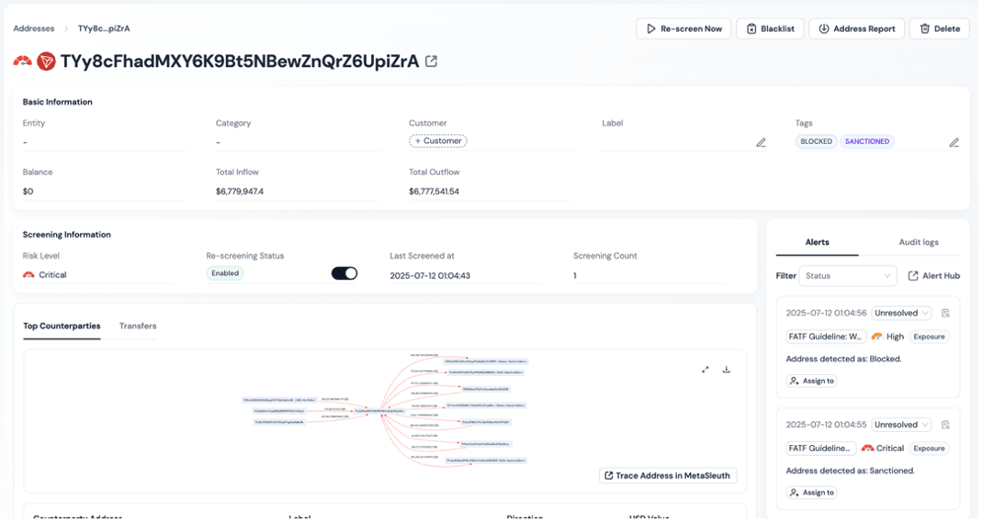Download the Address Report
Viewport: 982px width, 521px height.
(x=856, y=28)
